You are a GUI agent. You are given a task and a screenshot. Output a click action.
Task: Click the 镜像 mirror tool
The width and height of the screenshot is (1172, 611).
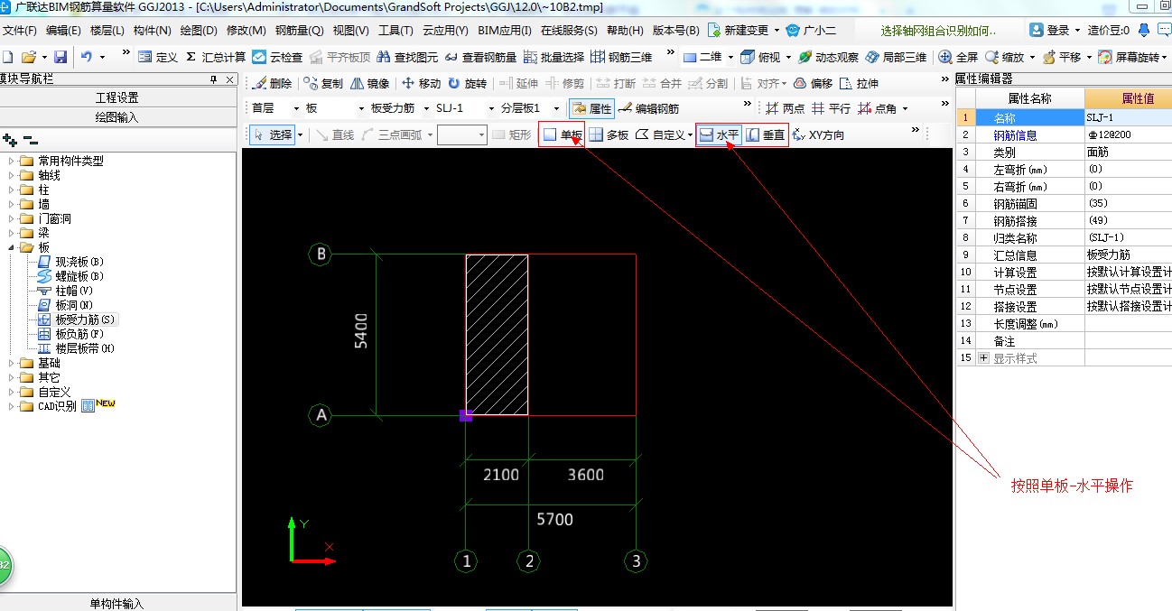(x=370, y=83)
